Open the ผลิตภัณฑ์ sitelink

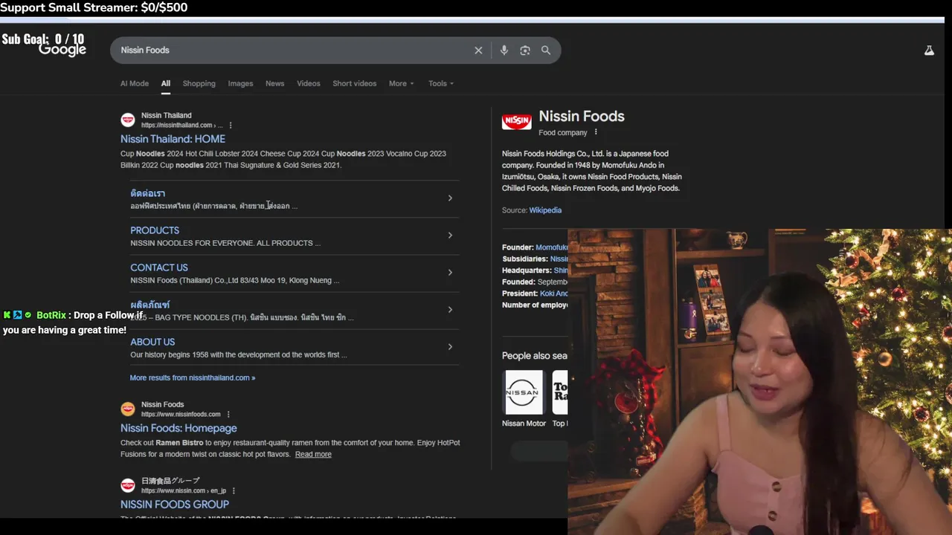(149, 305)
